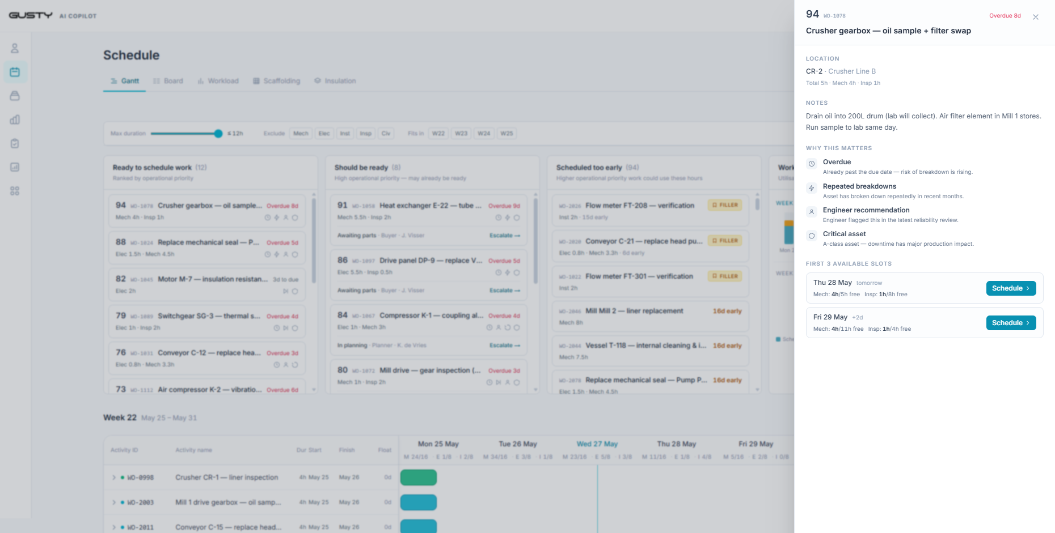Expand the WO-2011 activity row

tap(114, 527)
